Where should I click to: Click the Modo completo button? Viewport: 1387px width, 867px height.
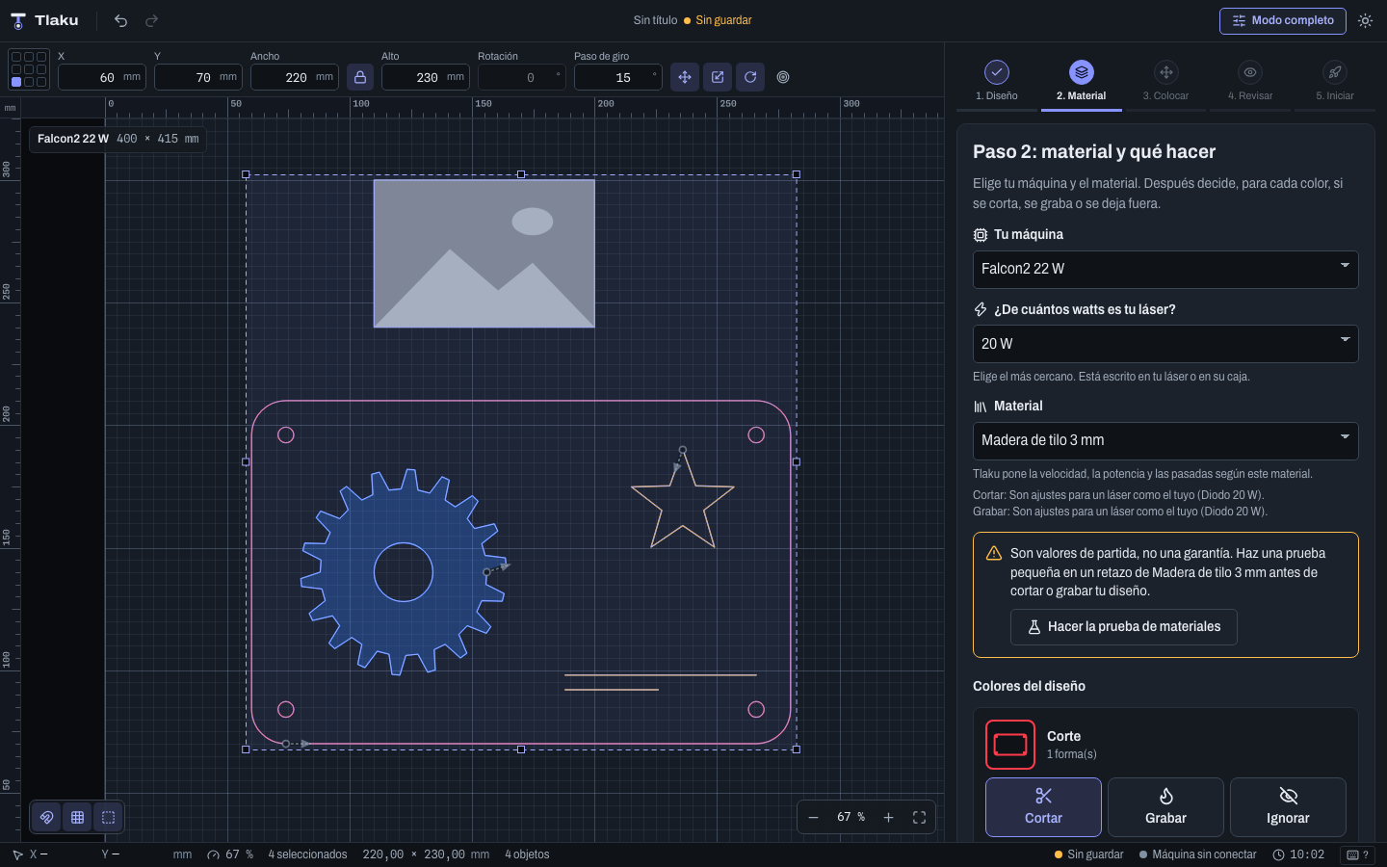(1283, 20)
